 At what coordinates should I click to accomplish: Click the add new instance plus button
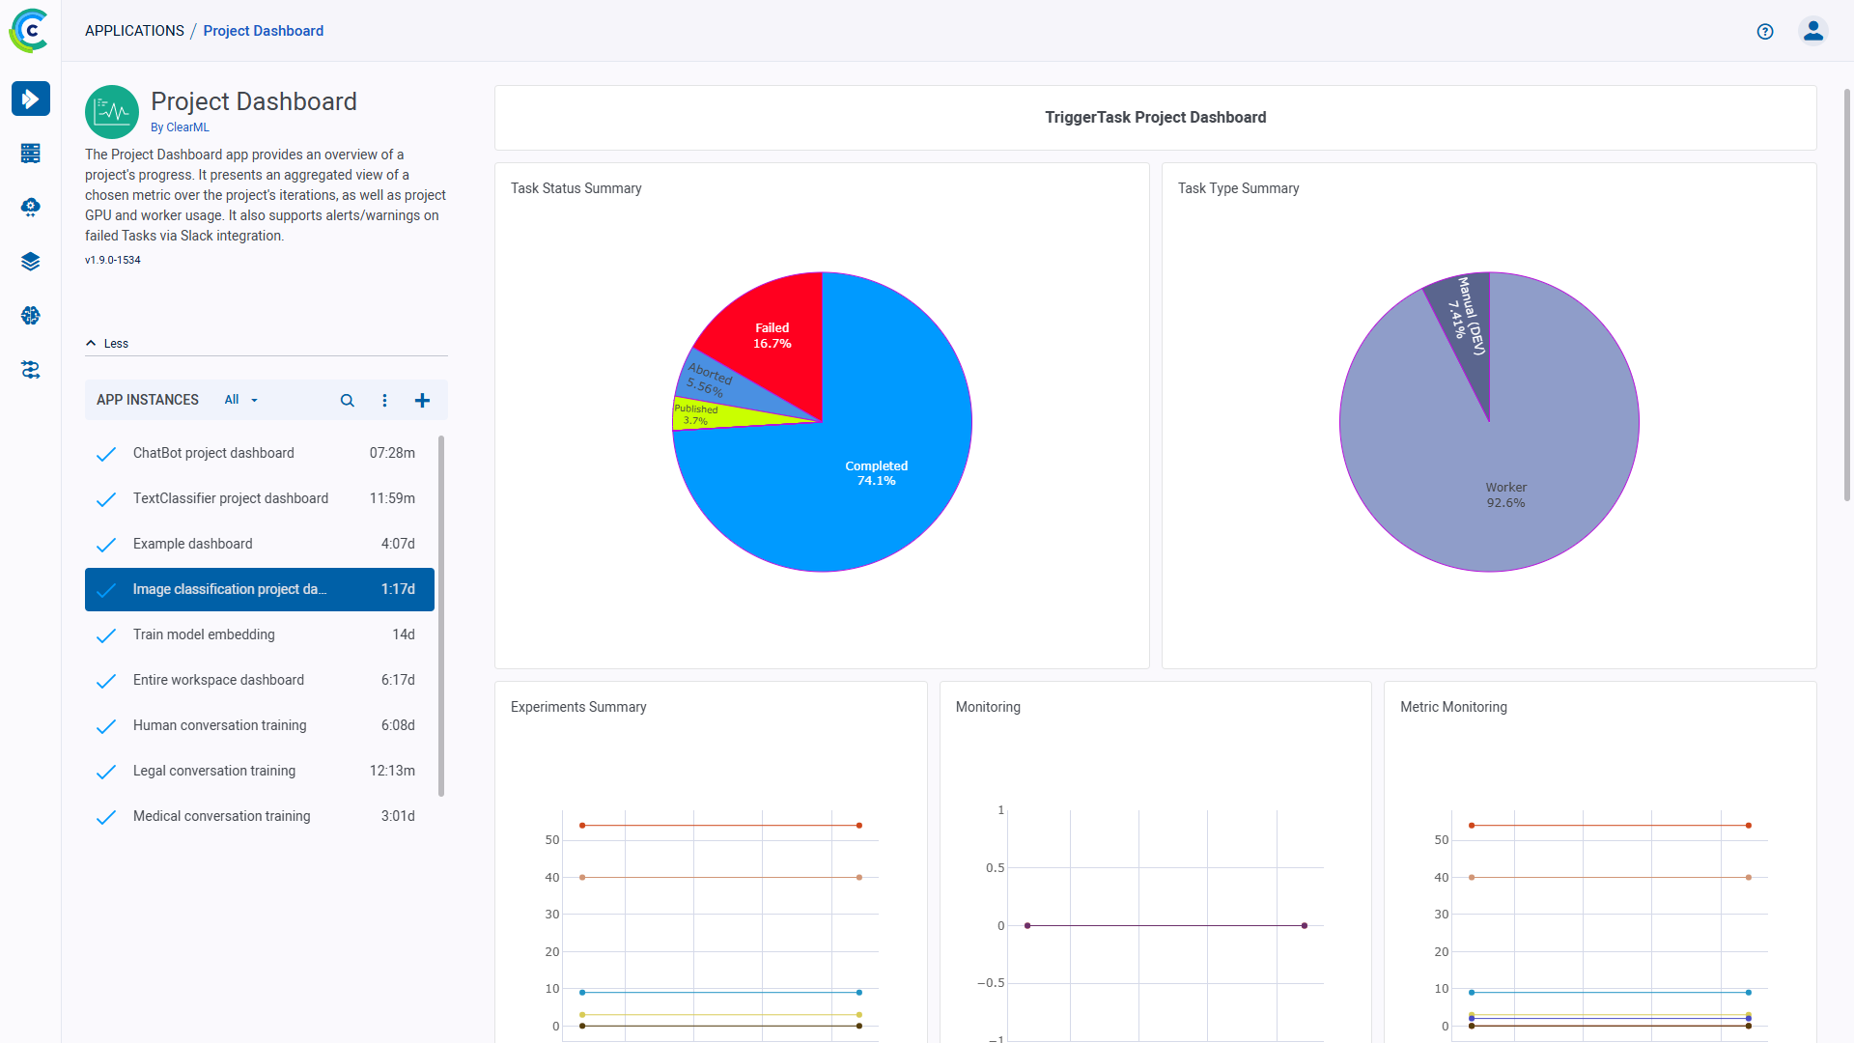pos(421,399)
